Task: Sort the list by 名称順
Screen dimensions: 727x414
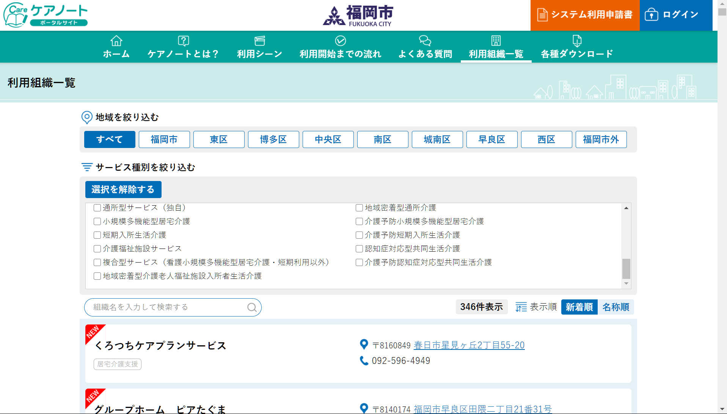Action: pyautogui.click(x=616, y=307)
